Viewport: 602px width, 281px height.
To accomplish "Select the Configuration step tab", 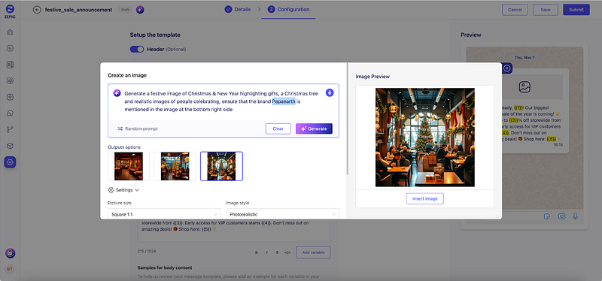I will point(288,9).
